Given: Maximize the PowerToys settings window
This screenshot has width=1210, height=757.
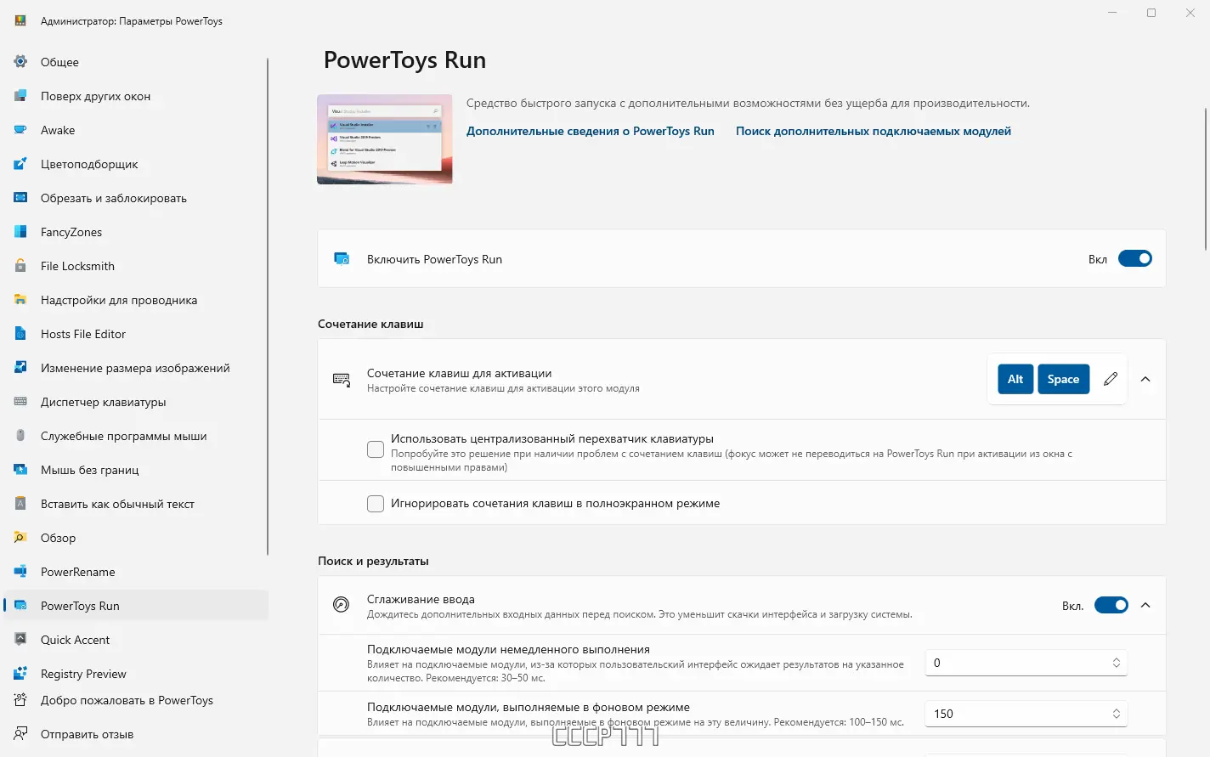Looking at the screenshot, I should tap(1151, 13).
